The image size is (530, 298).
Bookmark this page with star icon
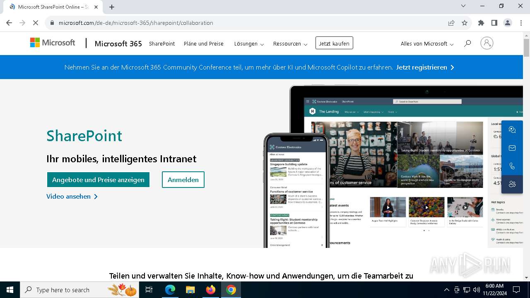465,23
